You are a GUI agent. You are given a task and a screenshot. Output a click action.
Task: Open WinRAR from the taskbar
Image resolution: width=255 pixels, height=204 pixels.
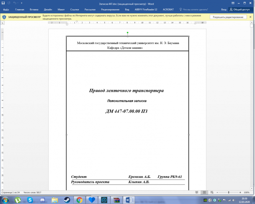point(116,200)
